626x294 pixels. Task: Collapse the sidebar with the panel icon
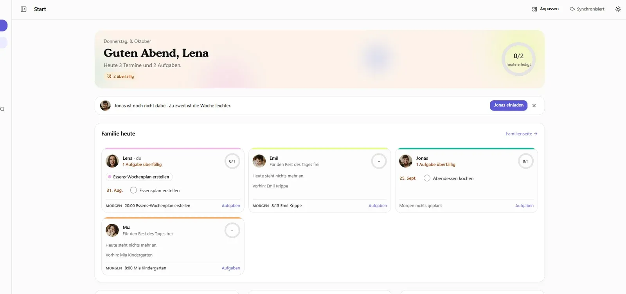[23, 9]
